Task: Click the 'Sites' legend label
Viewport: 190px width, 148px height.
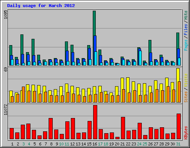Action: 186,97
